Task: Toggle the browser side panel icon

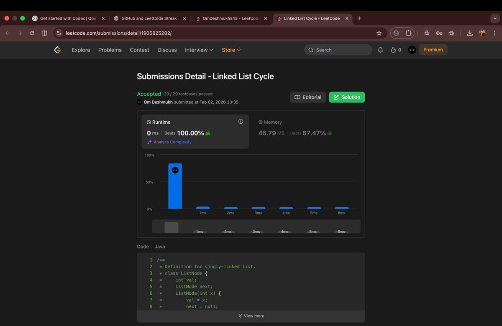Action: pyautogui.click(x=44, y=33)
